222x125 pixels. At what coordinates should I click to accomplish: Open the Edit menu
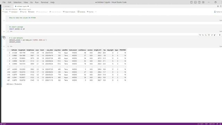tap(9, 2)
